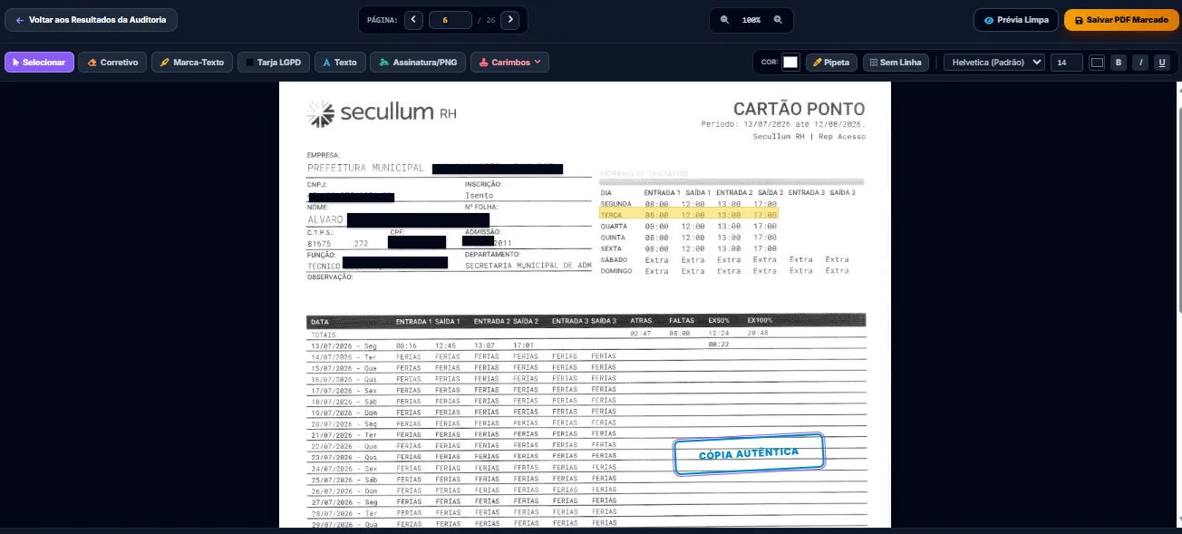Image resolution: width=1182 pixels, height=534 pixels.
Task: Click the FALTAS column header in the table
Action: [x=682, y=322]
